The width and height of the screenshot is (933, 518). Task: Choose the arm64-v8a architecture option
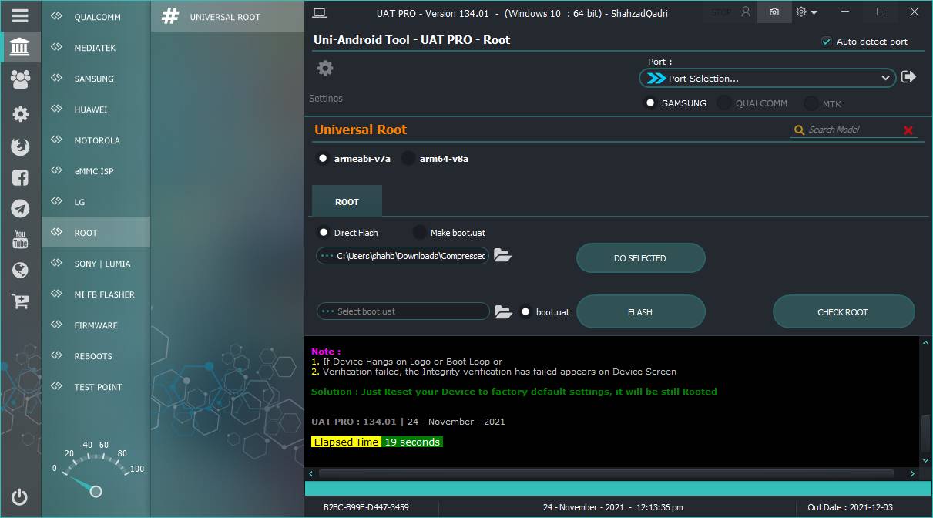coord(408,159)
